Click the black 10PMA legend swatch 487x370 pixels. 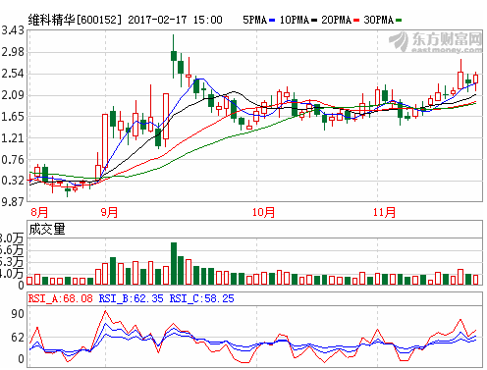click(x=314, y=21)
